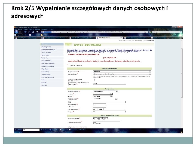Viewport: 196px width, 147px height.
Task: Open 'Kalkulator punktowy' side menu link
Action: [x=48, y=66]
